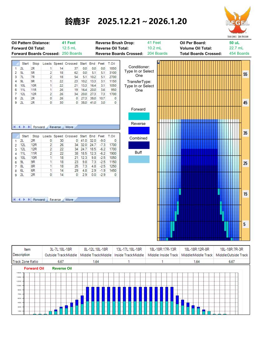Click previous-sheet arrow in the upper load table

point(19,127)
